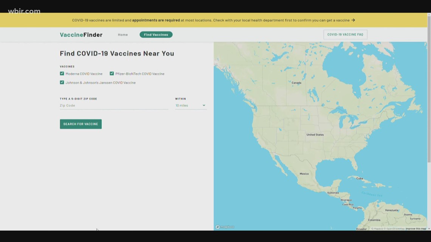Toggle Johnson & Johnson's Janssen Vaccine checkbox

tap(62, 82)
